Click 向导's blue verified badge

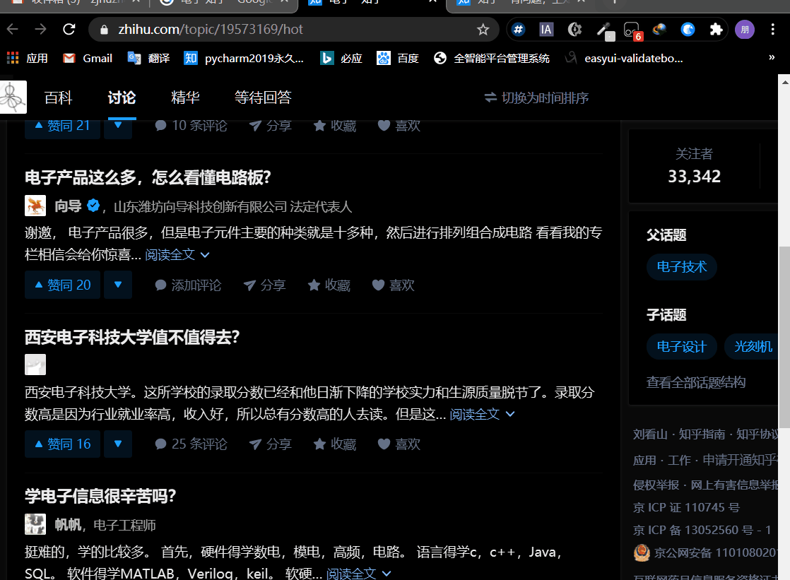click(x=93, y=204)
